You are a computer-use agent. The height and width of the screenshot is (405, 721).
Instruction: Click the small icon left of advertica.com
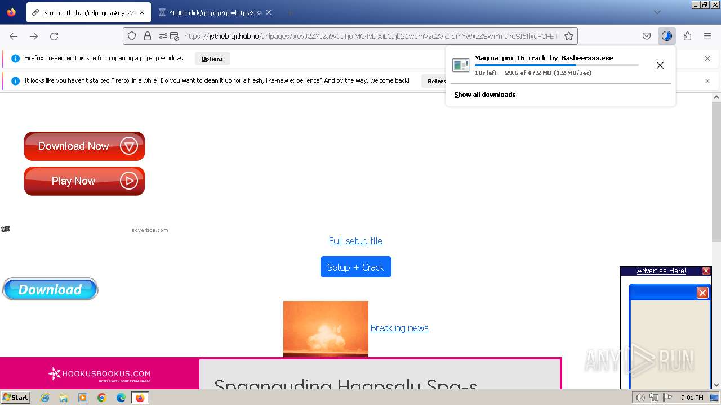[6, 229]
